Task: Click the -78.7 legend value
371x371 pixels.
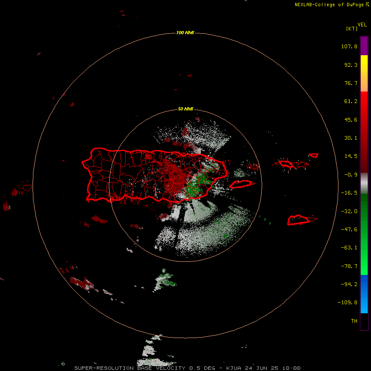Action: pos(349,266)
